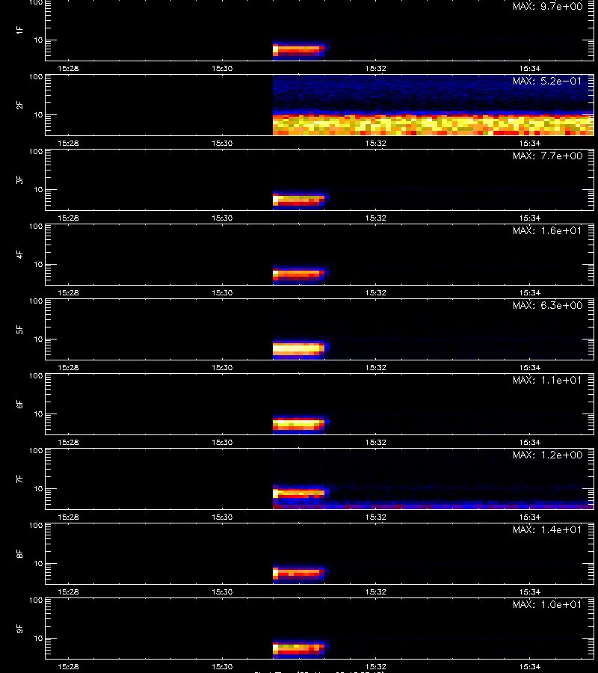598x673 pixels.
Task: Click the 15:32 tick label under panel 6F
Action: [376, 442]
